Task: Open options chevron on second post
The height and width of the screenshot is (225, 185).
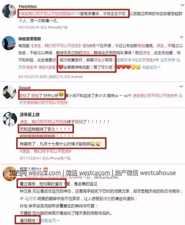Action: coord(181,37)
